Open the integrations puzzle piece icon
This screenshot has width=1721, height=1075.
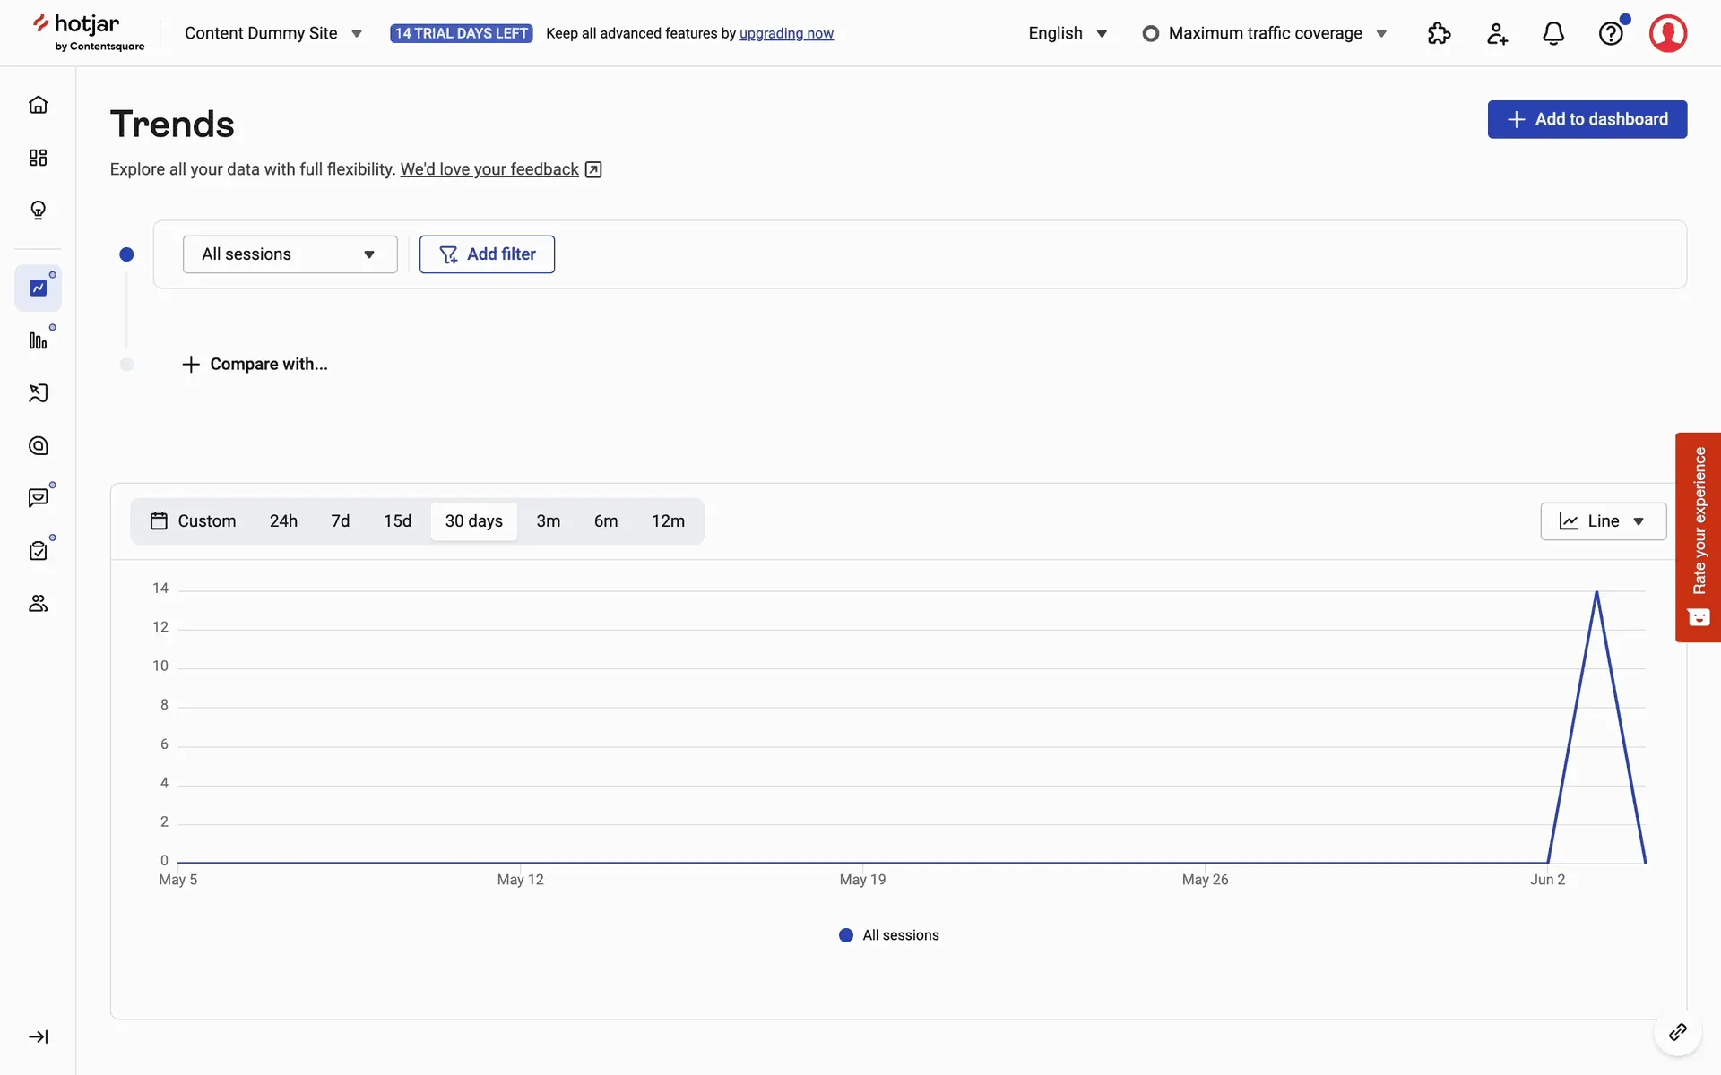point(1439,34)
